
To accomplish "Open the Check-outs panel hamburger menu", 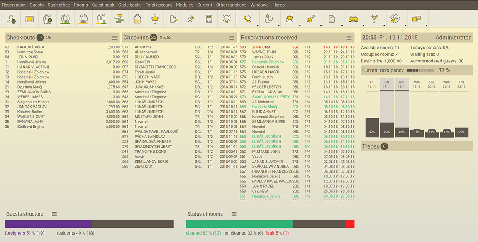I will pos(115,38).
